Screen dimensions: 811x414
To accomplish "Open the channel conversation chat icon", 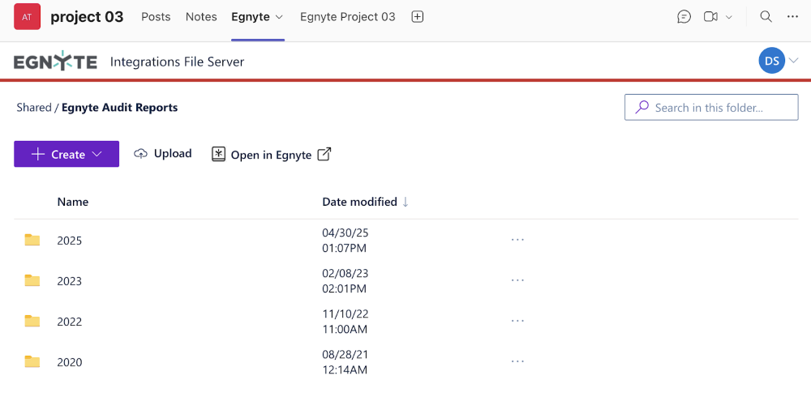I will click(684, 16).
